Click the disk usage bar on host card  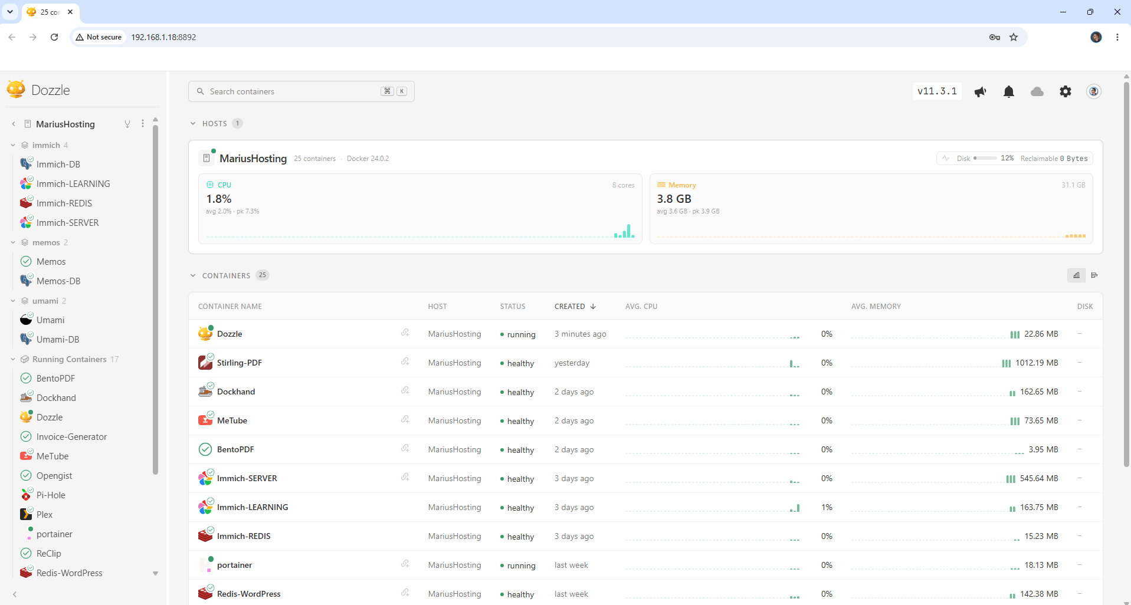[x=985, y=158]
